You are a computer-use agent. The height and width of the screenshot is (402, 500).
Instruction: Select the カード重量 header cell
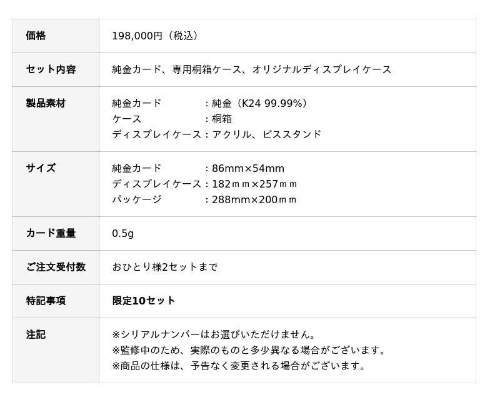[x=51, y=233]
